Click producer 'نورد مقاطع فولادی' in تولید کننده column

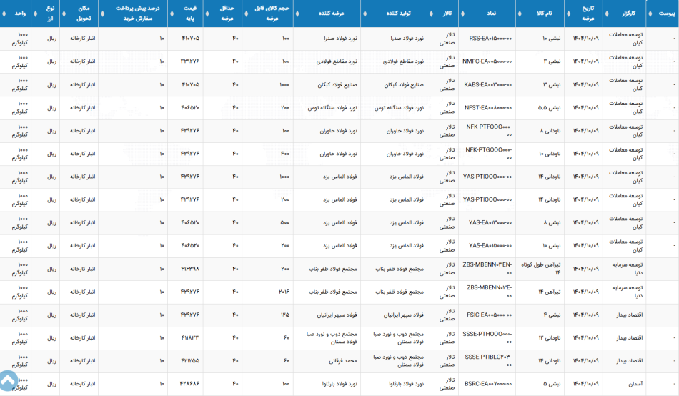404,61
